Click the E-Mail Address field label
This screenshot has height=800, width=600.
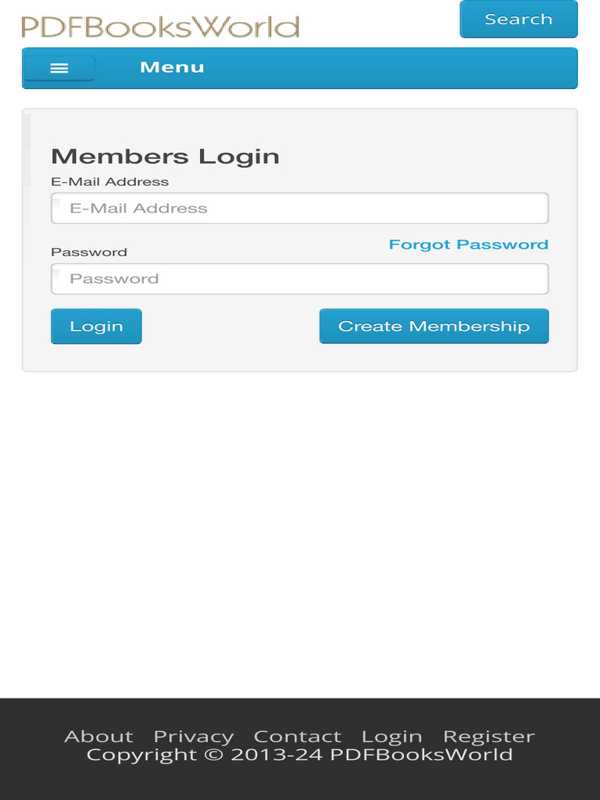pos(109,182)
